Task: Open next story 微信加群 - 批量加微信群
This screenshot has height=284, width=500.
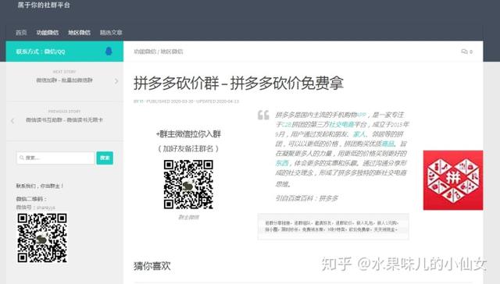Action: click(64, 80)
